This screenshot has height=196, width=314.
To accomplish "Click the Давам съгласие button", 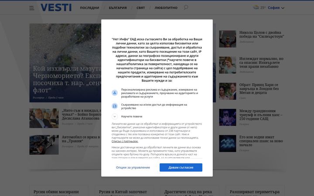I will [181, 167].
